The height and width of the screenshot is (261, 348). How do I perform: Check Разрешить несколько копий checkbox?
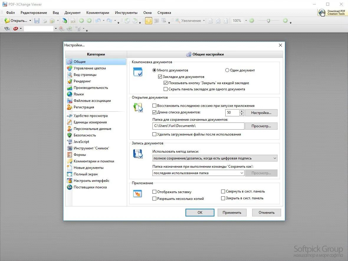click(154, 199)
